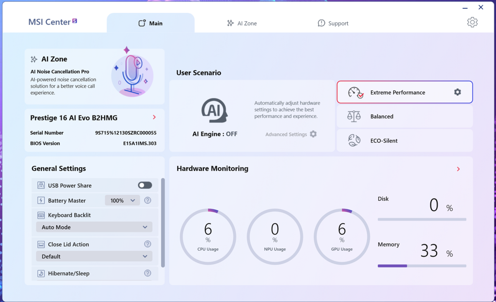Click the CPU Usage gauge
This screenshot has height=302, width=496.
[208, 237]
